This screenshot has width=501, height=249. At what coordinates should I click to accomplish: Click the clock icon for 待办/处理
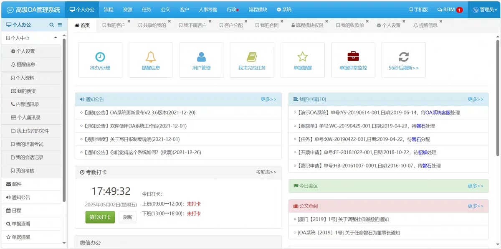100,57
